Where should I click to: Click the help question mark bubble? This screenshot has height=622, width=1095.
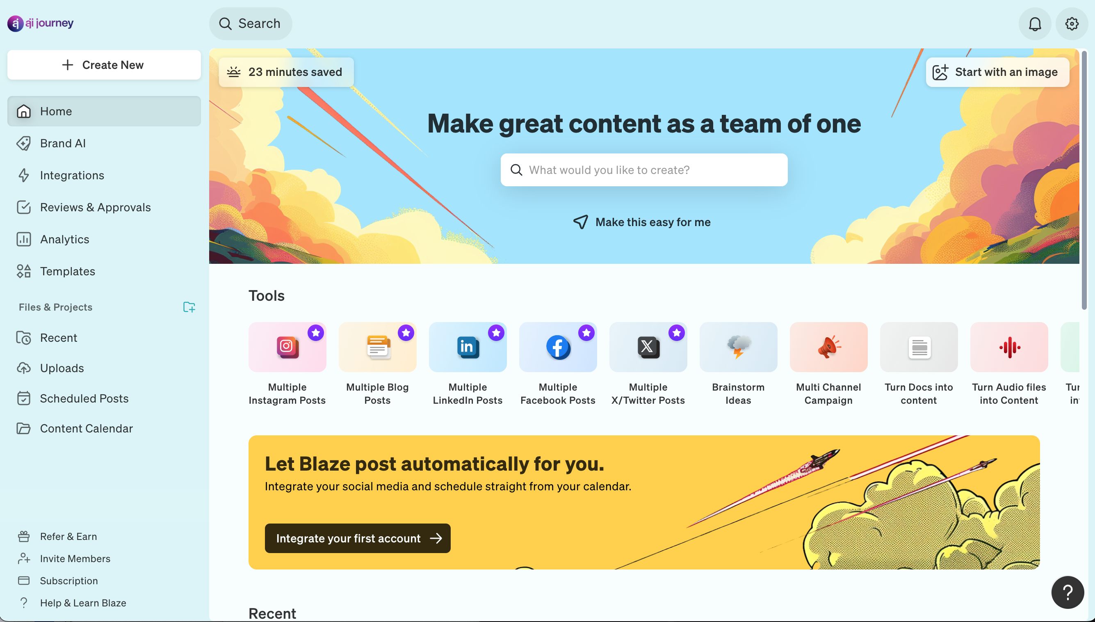[x=1067, y=592]
